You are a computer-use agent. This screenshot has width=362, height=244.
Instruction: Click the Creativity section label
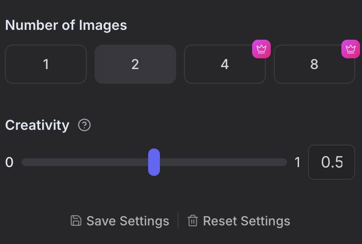(x=37, y=125)
